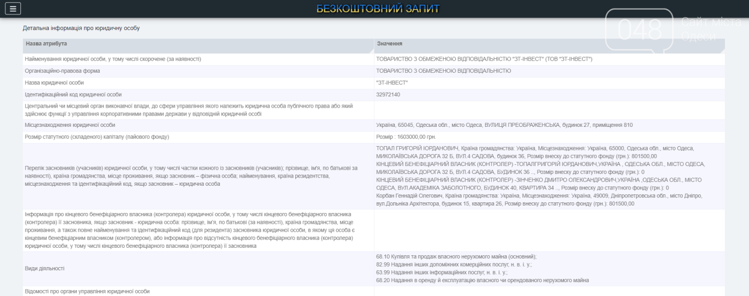Click the БЕЗКОШТОВНИЙ ЗАПИТ page title
Image resolution: width=749 pixels, height=296 pixels.
(x=378, y=9)
